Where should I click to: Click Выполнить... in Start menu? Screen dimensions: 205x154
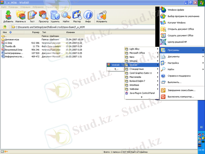175,82
